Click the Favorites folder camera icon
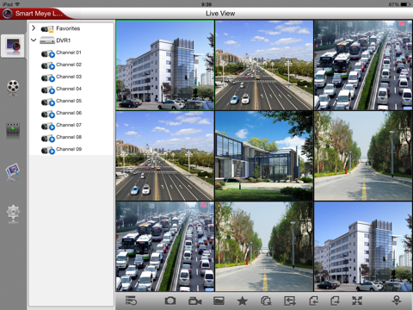Viewport: 413px width, 310px height. click(47, 28)
